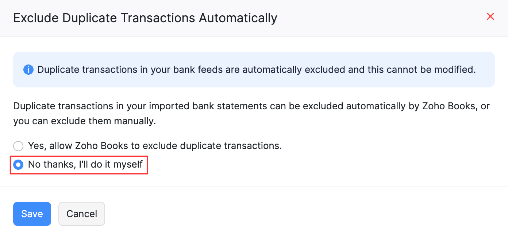Screen dimensions: 508x239
Task: Click the "No thanks, I'll do it myself" label
Action: point(85,165)
